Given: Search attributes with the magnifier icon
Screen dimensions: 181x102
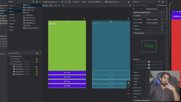Looking at the screenshot, I should [x=160, y=2].
